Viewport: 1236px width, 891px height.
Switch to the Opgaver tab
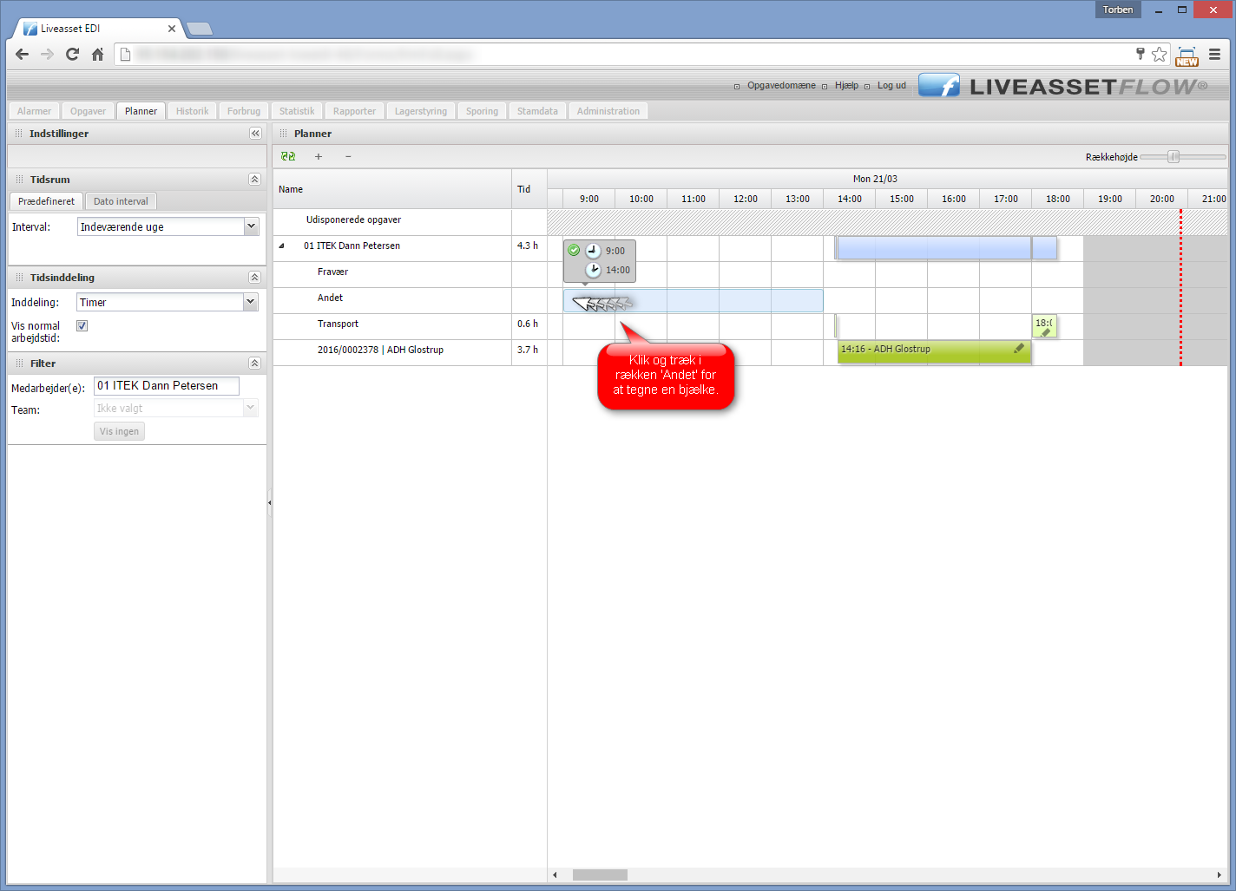(x=88, y=111)
